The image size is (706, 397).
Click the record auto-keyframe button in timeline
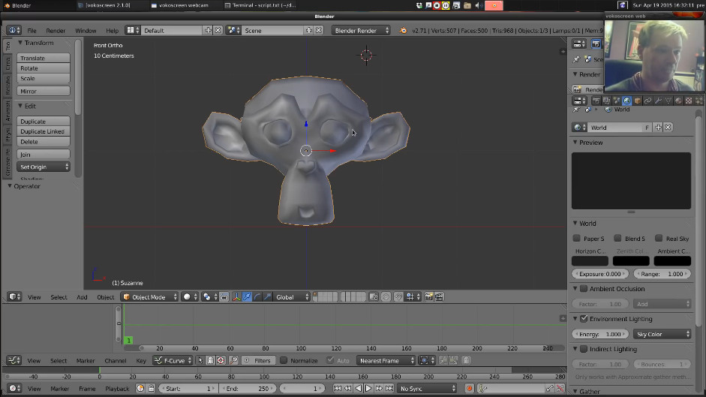[x=470, y=389]
